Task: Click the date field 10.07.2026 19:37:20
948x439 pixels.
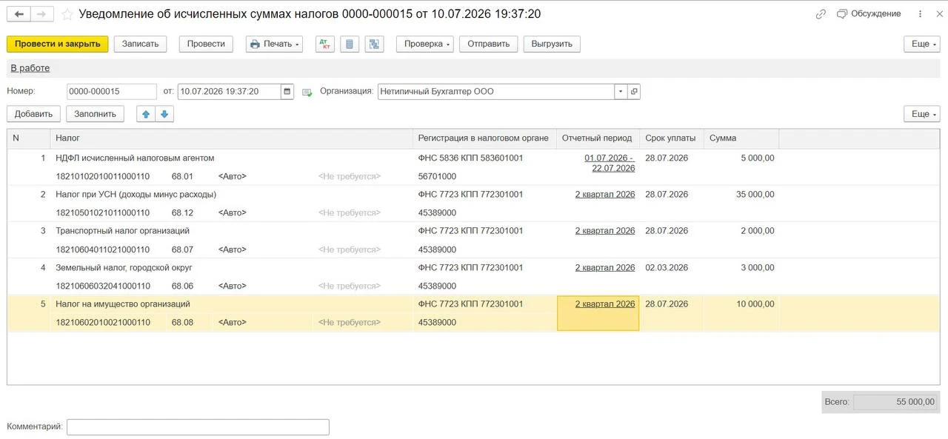Action: point(230,92)
